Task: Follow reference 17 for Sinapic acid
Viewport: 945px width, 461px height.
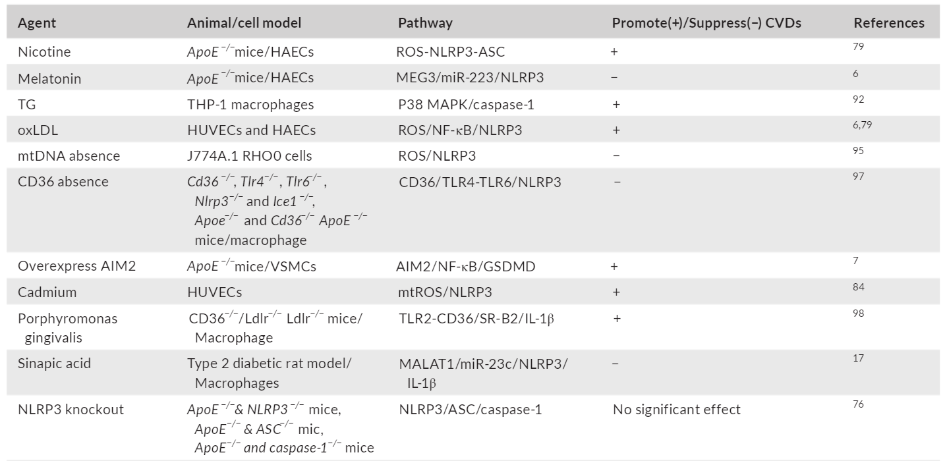Action: pos(858,358)
